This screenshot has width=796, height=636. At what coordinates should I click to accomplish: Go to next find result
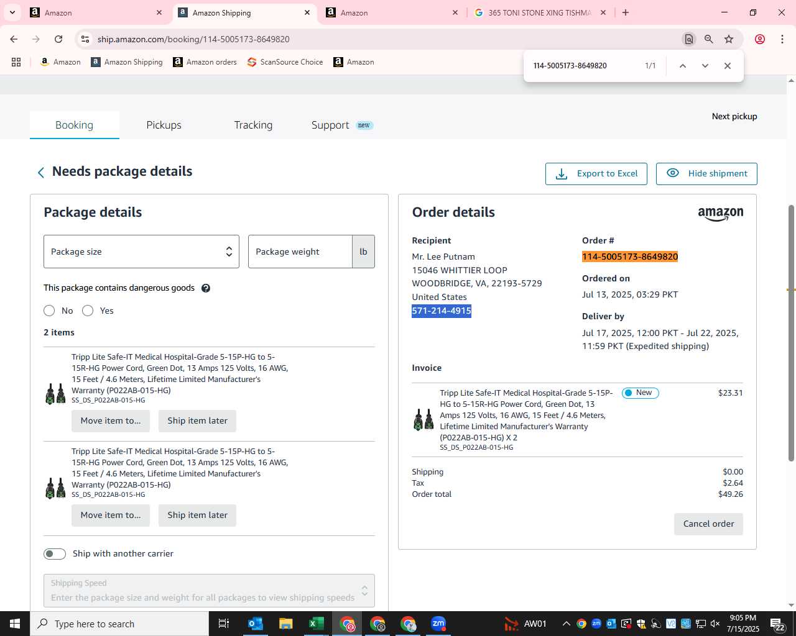point(705,66)
